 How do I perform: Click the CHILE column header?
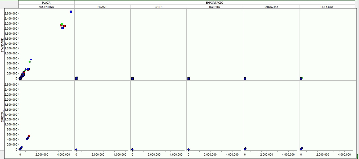tap(159, 7)
